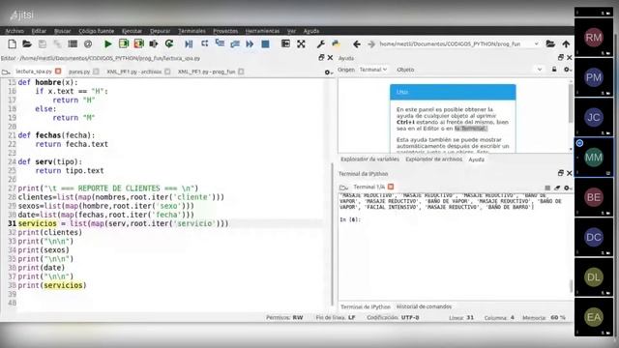Toggle the Help pane lock icon
The height and width of the screenshot is (348, 619).
[x=554, y=70]
